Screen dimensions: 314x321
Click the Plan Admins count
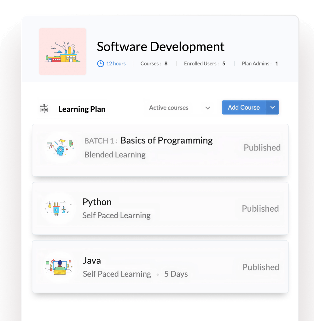coord(276,64)
